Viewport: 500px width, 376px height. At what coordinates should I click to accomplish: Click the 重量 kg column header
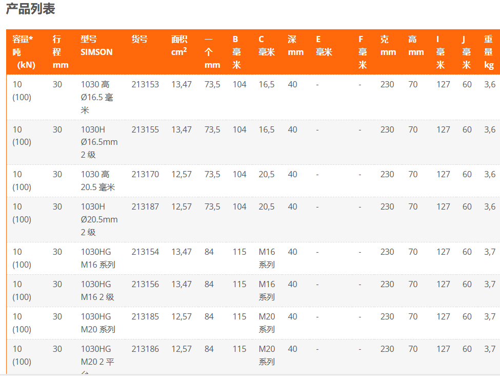(489, 52)
